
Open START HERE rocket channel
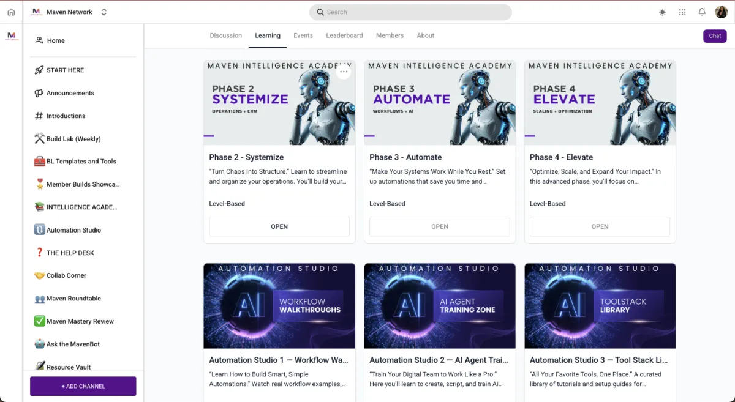pos(65,70)
